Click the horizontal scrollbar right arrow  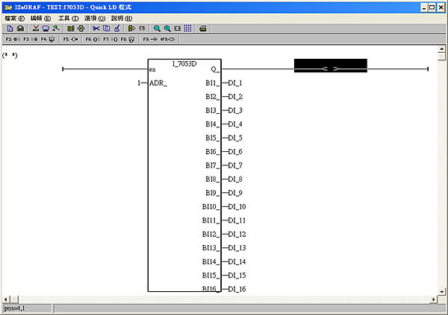[x=433, y=299]
